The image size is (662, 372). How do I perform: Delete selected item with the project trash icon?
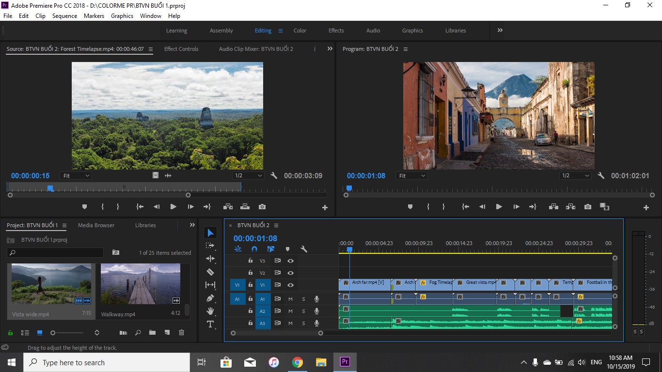(182, 333)
